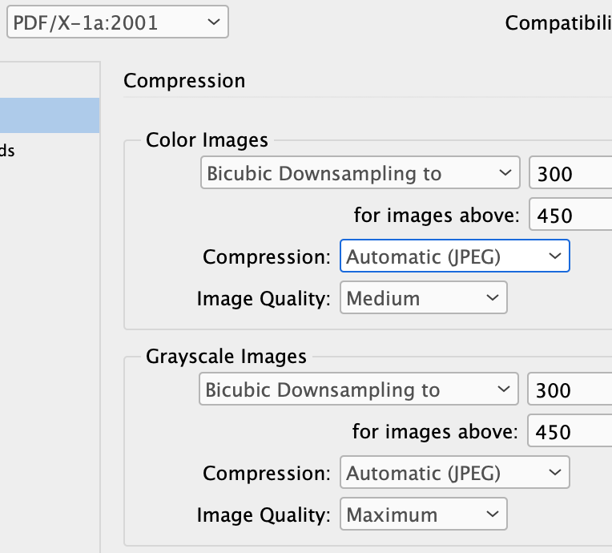
Task: Click Grayscale Images 450 threshold field
Action: pos(570,432)
